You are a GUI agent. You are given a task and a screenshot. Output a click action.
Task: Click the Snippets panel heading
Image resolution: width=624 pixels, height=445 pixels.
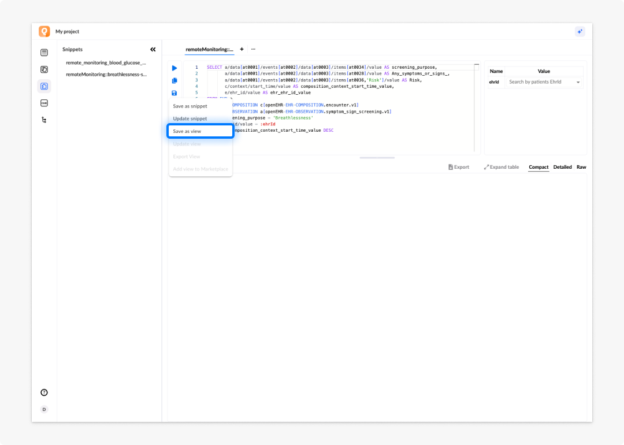pyautogui.click(x=72, y=49)
